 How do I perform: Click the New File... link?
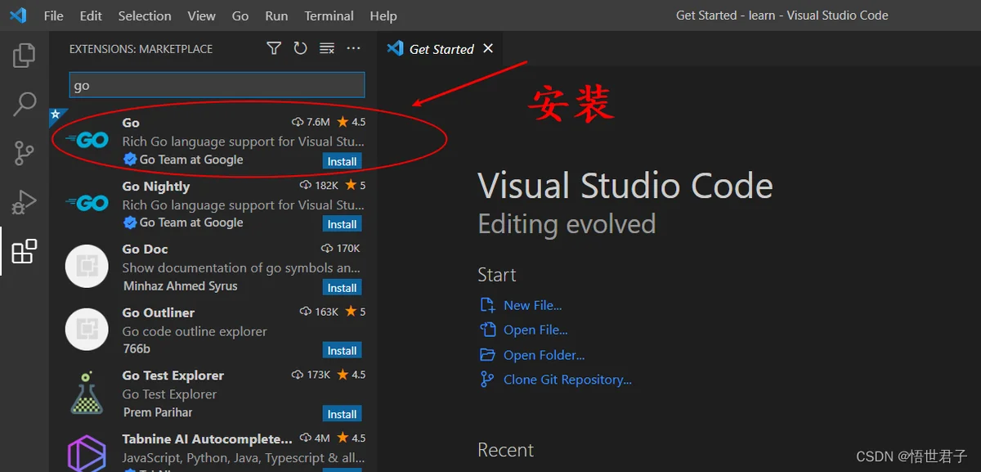(532, 305)
